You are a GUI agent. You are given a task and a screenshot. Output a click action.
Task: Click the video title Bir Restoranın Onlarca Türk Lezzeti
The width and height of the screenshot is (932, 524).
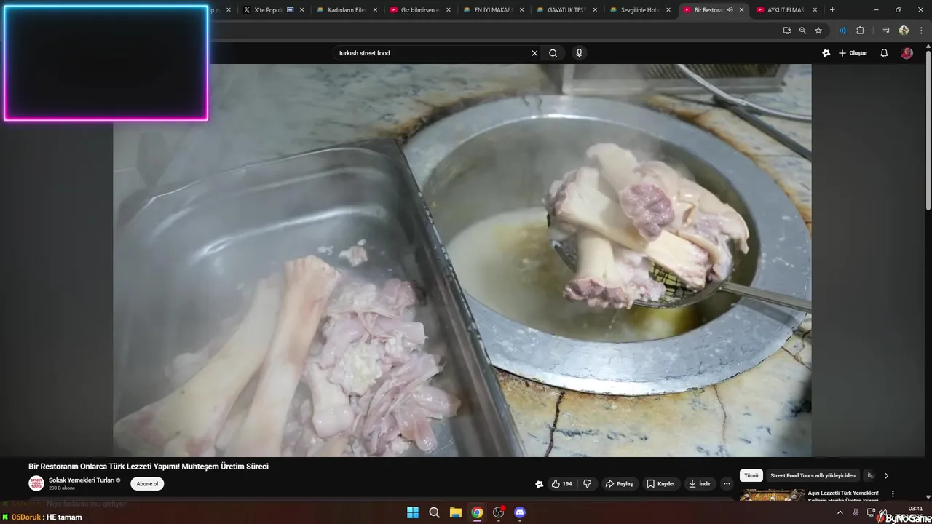pos(149,467)
